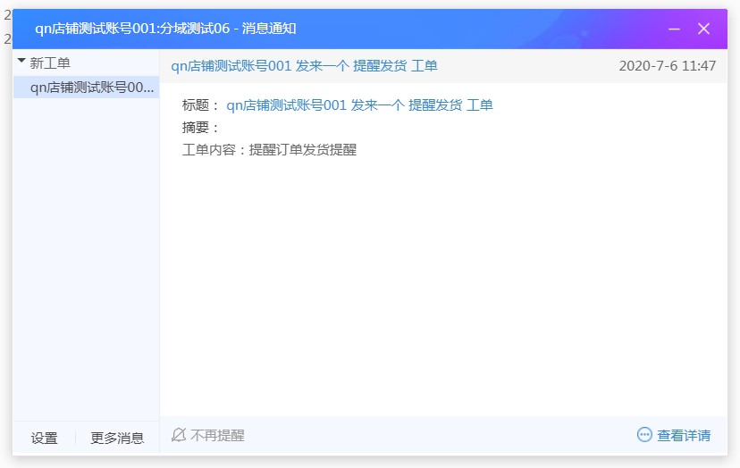Image resolution: width=740 pixels, height=468 pixels.
Task: Minimize the 消息通知 window
Action: [x=674, y=29]
